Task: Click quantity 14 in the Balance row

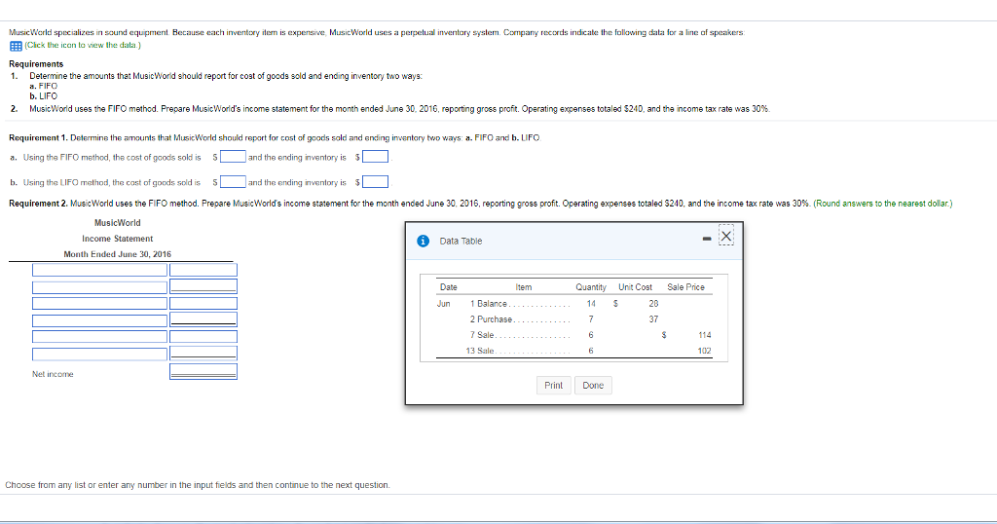Action: click(591, 304)
